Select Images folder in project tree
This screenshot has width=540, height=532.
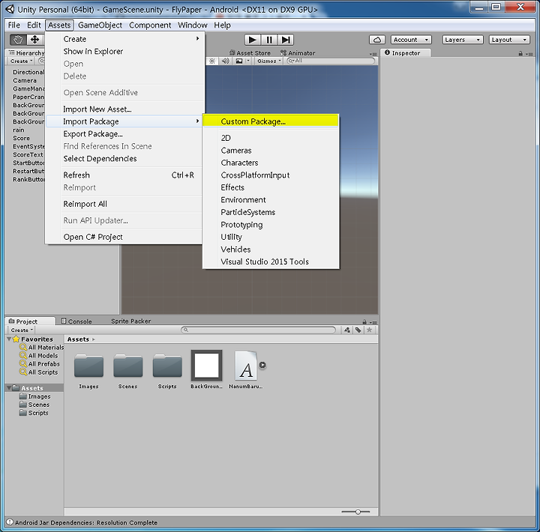coord(35,396)
